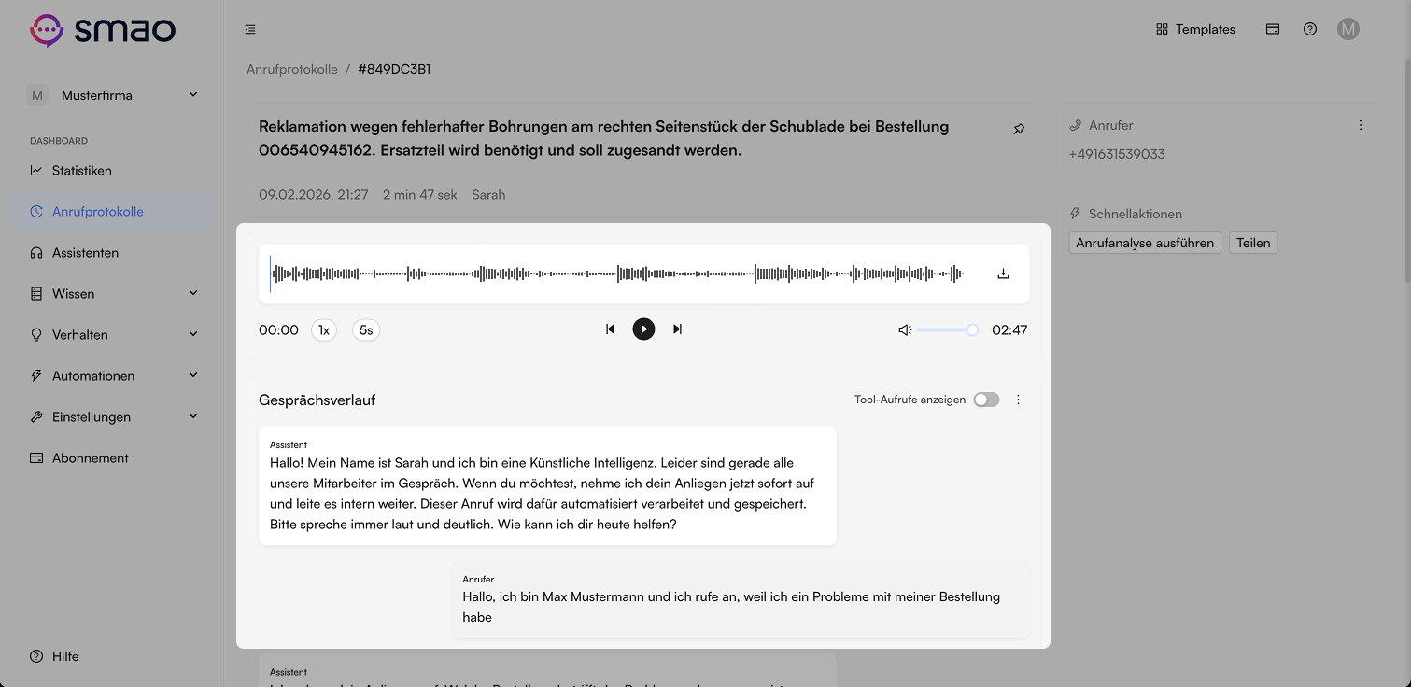Open the Gesprächsverlauf options menu
This screenshot has width=1411, height=687.
point(1018,400)
